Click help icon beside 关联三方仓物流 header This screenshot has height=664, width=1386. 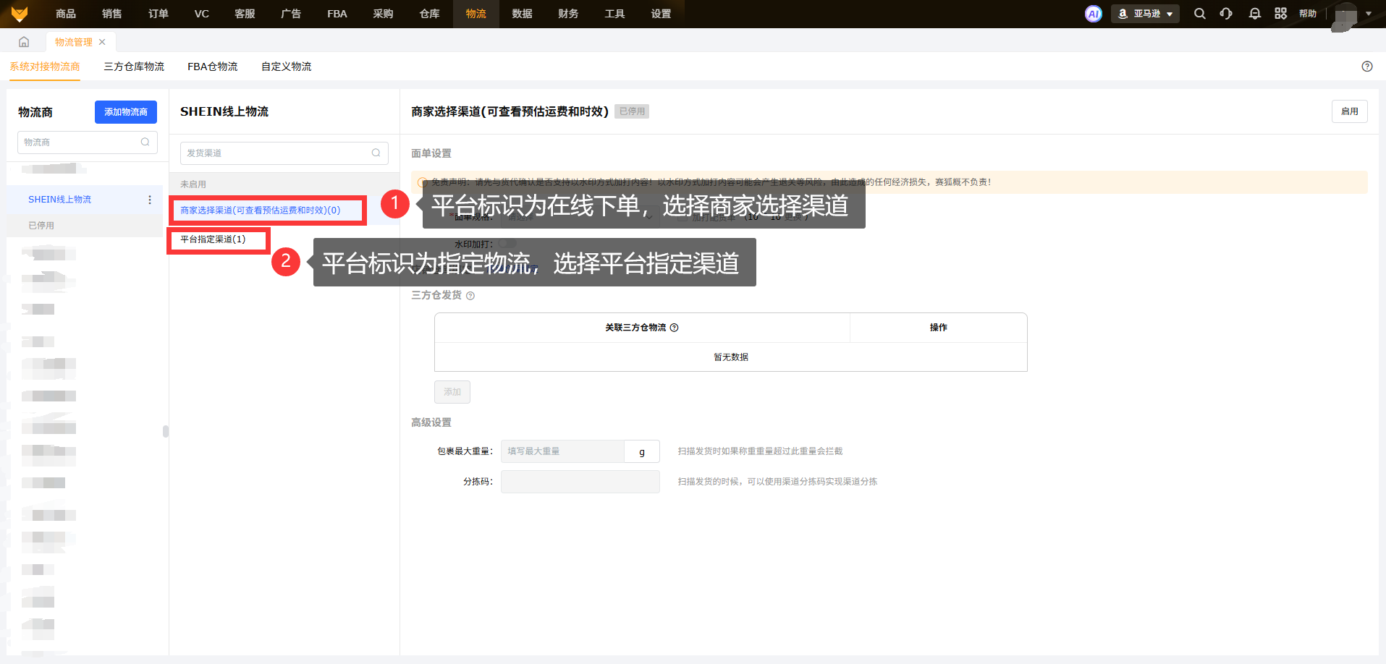coord(675,328)
